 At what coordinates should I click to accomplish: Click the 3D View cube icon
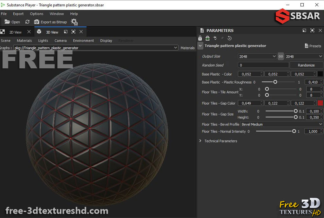click(39, 31)
